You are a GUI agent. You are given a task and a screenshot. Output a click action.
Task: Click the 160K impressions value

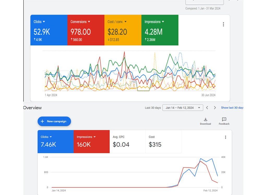coord(84,145)
